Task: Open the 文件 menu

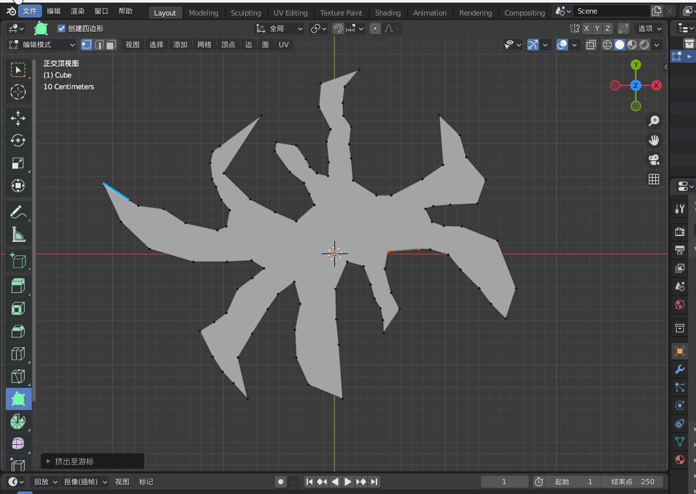Action: point(30,11)
